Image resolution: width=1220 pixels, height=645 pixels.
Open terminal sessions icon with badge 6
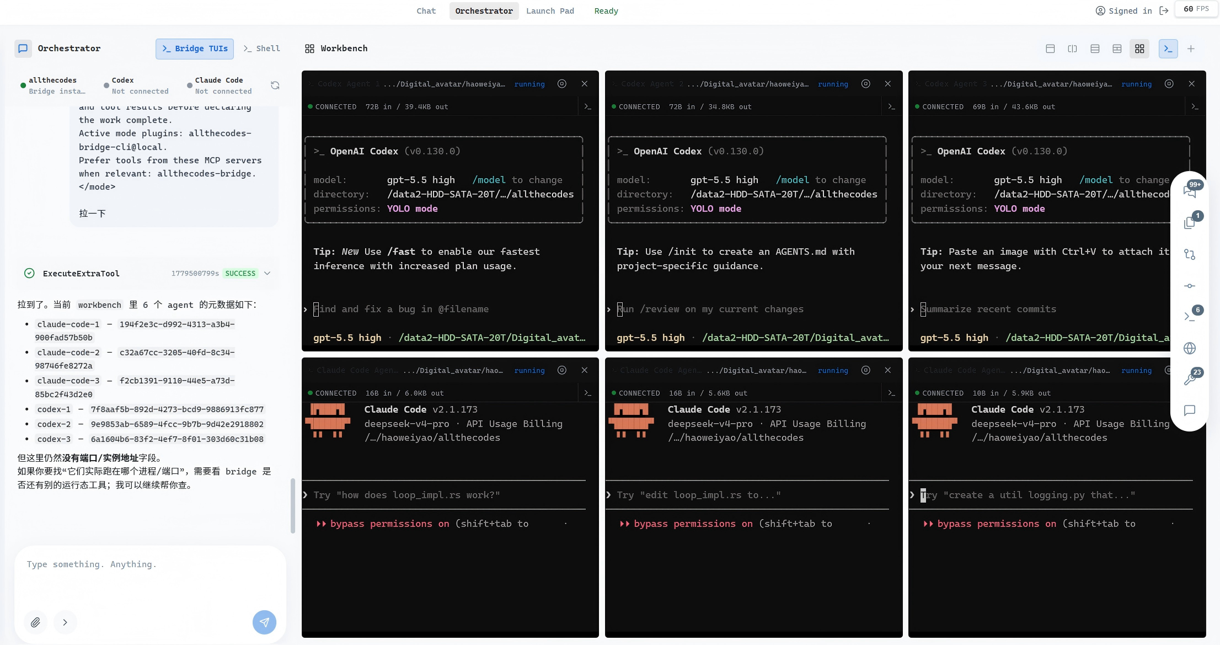[x=1190, y=316]
